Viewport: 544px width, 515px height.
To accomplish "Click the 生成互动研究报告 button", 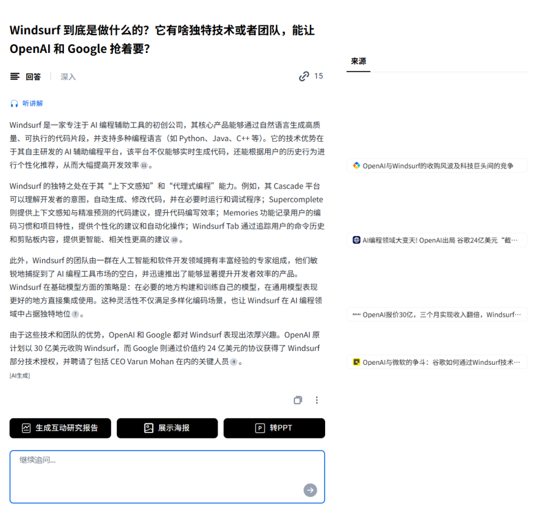I will tap(60, 428).
